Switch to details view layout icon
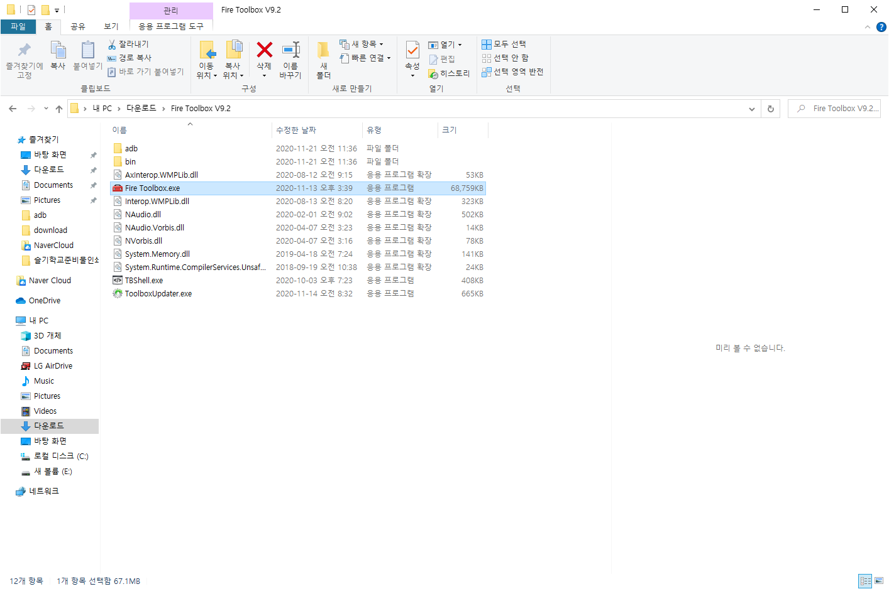The image size is (889, 589). (865, 581)
